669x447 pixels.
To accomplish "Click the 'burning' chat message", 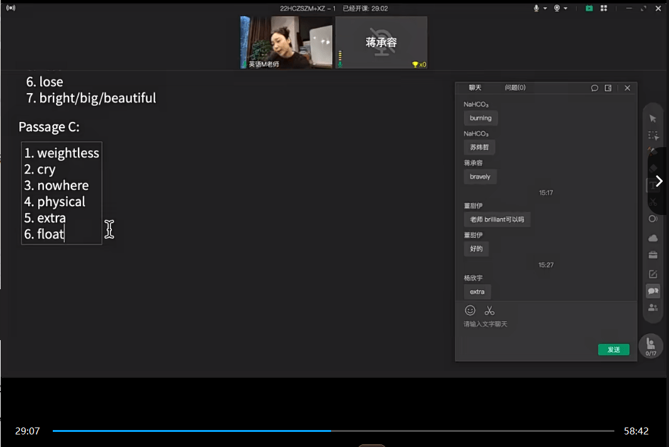I will click(481, 118).
